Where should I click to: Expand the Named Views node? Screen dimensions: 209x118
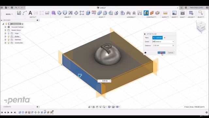(6, 30)
